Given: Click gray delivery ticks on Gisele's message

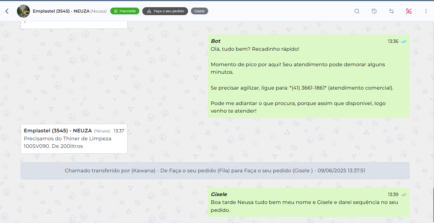Looking at the screenshot, I should 404,195.
